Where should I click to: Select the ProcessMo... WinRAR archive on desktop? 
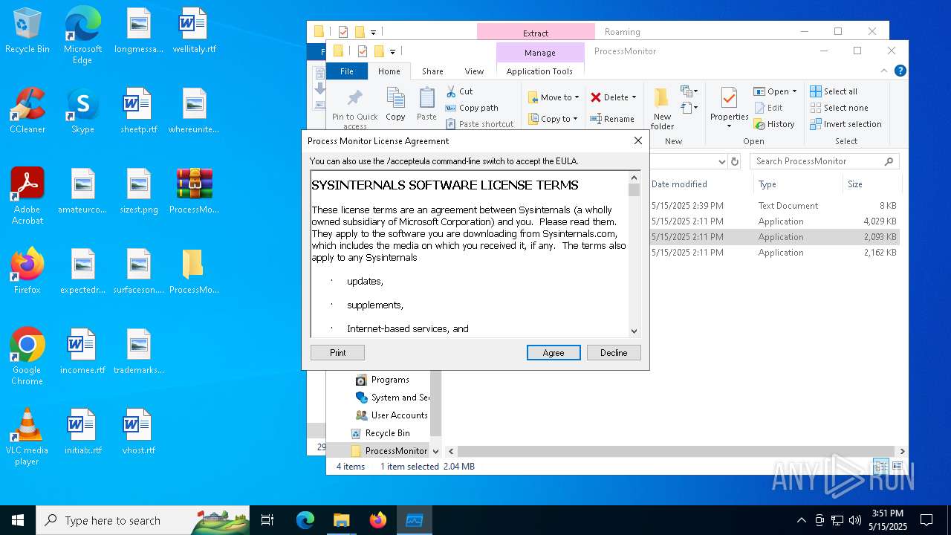pos(194,190)
